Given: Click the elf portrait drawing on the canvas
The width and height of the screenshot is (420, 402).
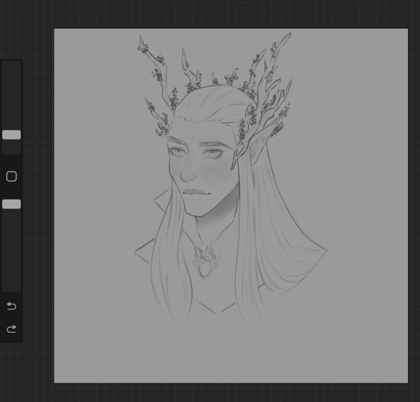Looking at the screenshot, I should [230, 177].
